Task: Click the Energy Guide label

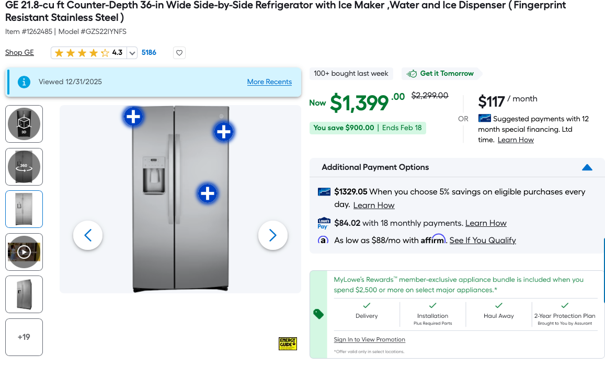Action: click(x=287, y=343)
